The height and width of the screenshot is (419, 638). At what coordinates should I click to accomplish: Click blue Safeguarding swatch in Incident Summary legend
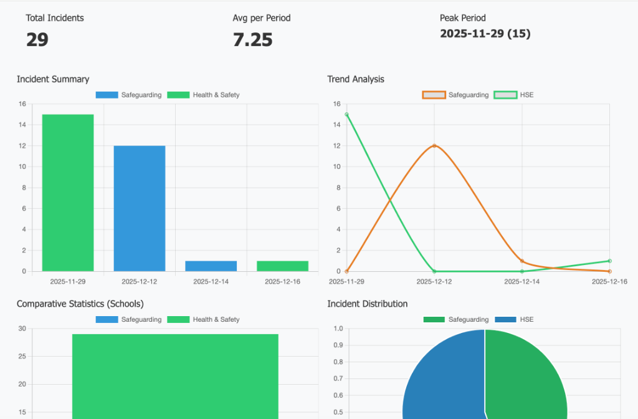(107, 95)
